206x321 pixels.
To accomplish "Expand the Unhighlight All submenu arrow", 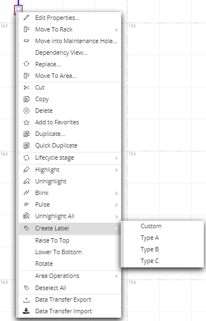I will (117, 217).
